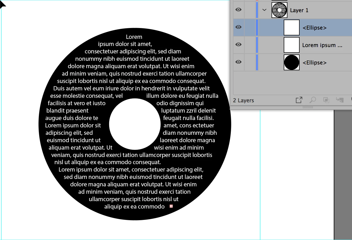352x240 pixels.
Task: Click the Layer 1 thumbnail
Action: tap(279, 10)
